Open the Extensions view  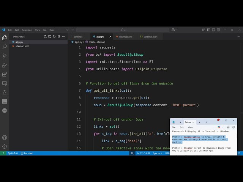pyautogui.click(x=5, y=74)
